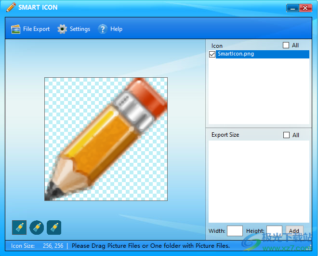Click the Help question mark icon
The height and width of the screenshot is (256, 318).
click(103, 29)
